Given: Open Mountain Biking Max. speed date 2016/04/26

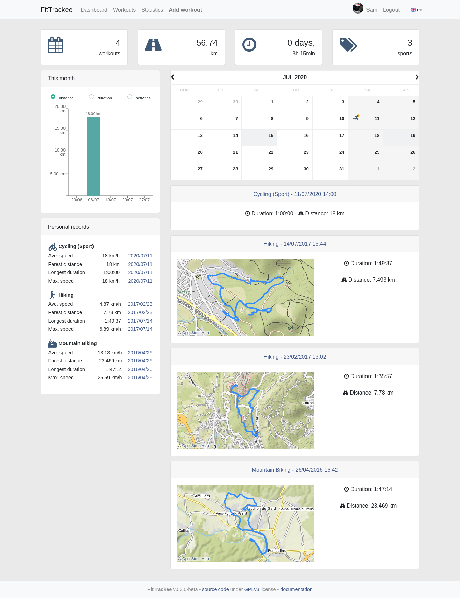Looking at the screenshot, I should click(140, 378).
